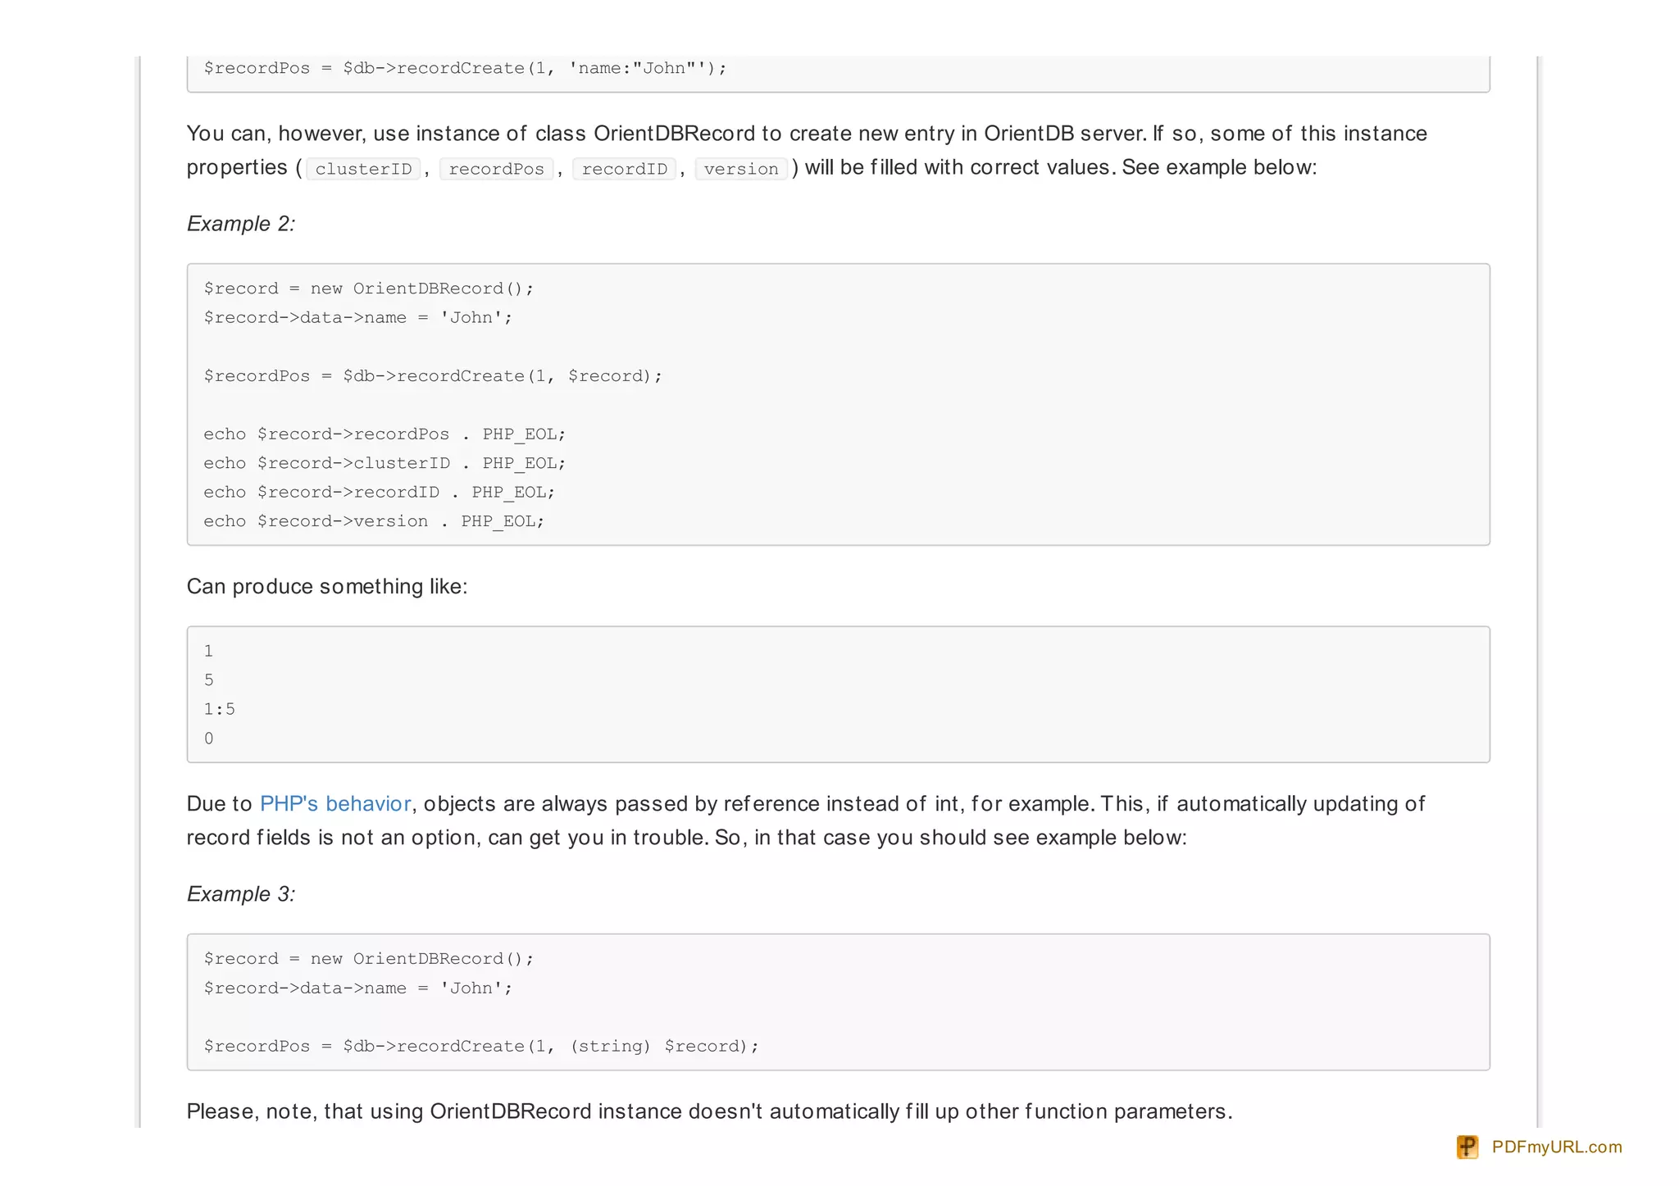Click the $record->data->name line in Example 3
Screen dimensions: 1679x1186
pos(357,988)
